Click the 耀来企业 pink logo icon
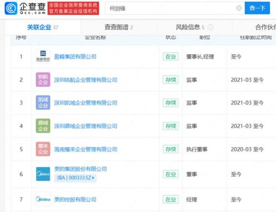The width and height of the screenshot is (276, 212). [43, 149]
